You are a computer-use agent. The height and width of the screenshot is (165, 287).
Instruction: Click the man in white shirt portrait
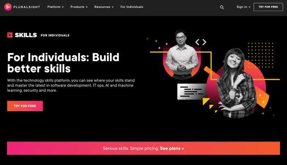[x=181, y=55]
